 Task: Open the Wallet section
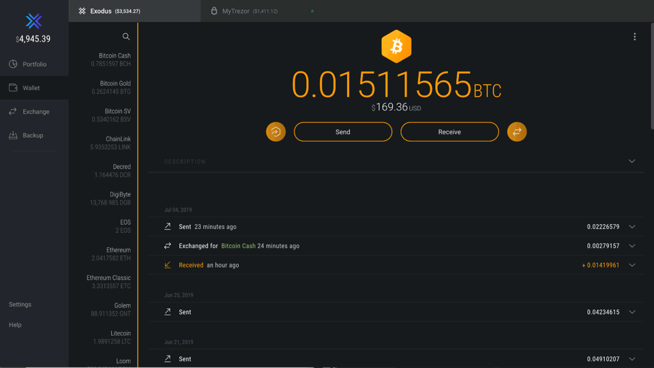[x=34, y=88]
